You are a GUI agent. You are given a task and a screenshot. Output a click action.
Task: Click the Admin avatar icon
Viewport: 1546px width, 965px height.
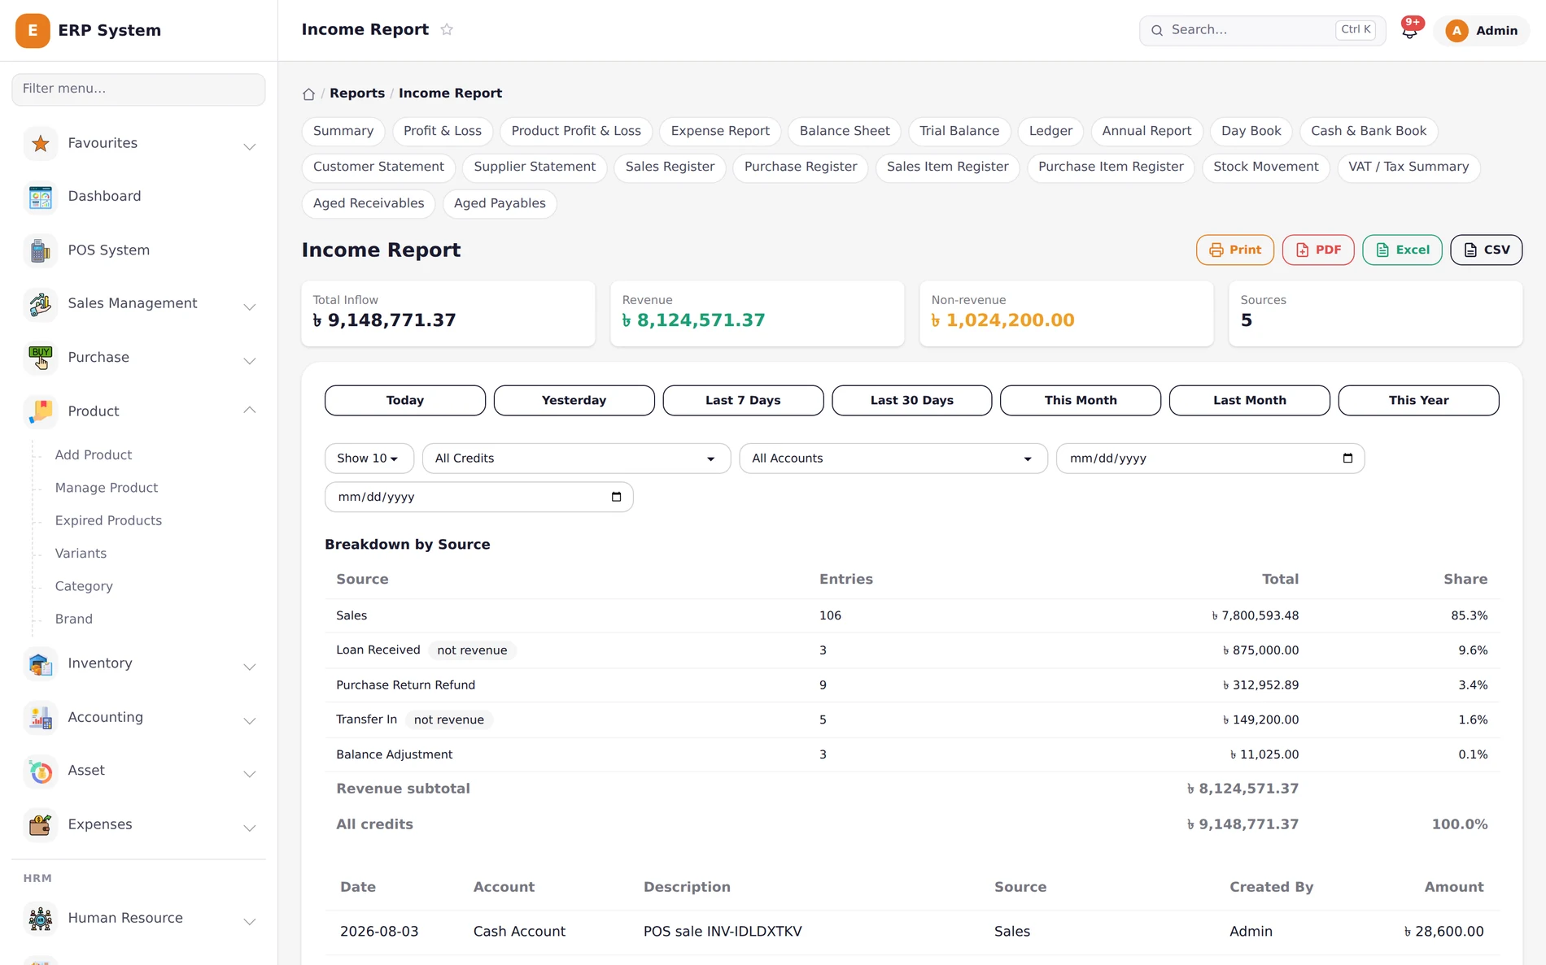[1456, 31]
